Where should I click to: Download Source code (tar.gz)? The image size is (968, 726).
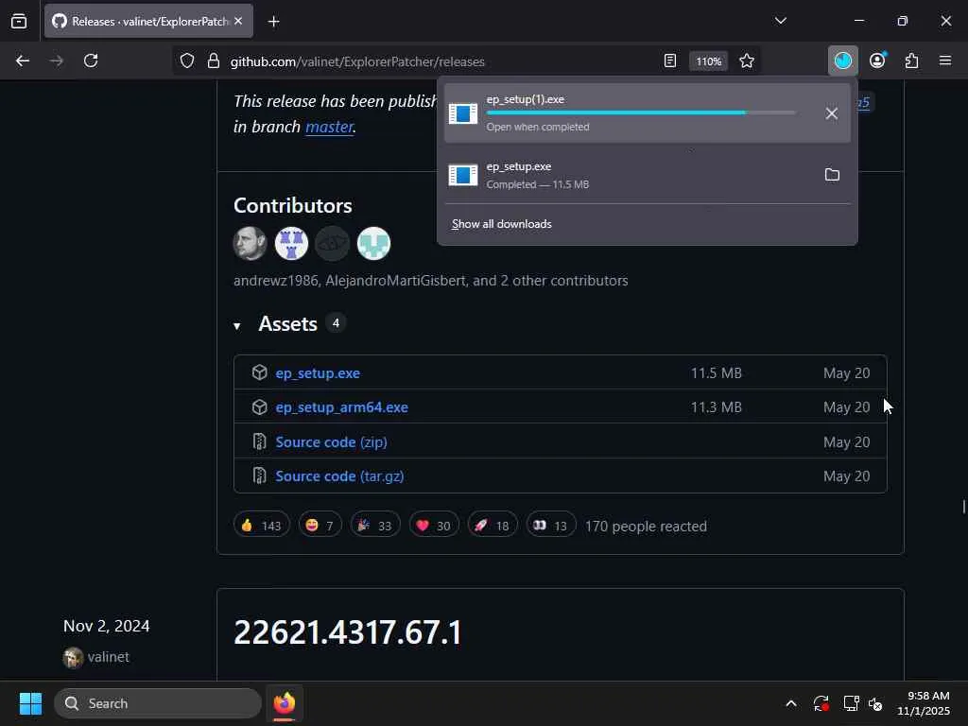[339, 476]
